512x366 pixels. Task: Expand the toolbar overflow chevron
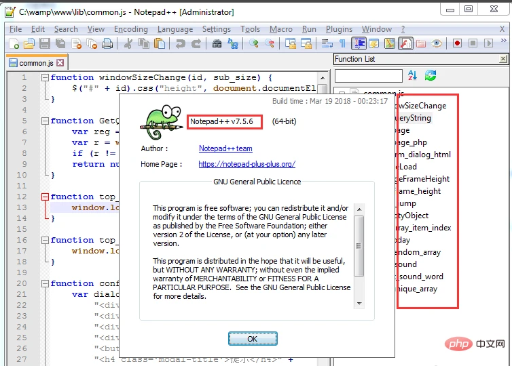pos(503,43)
